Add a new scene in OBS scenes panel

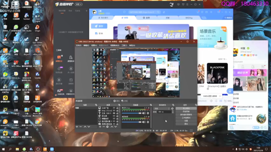click(x=77, y=127)
